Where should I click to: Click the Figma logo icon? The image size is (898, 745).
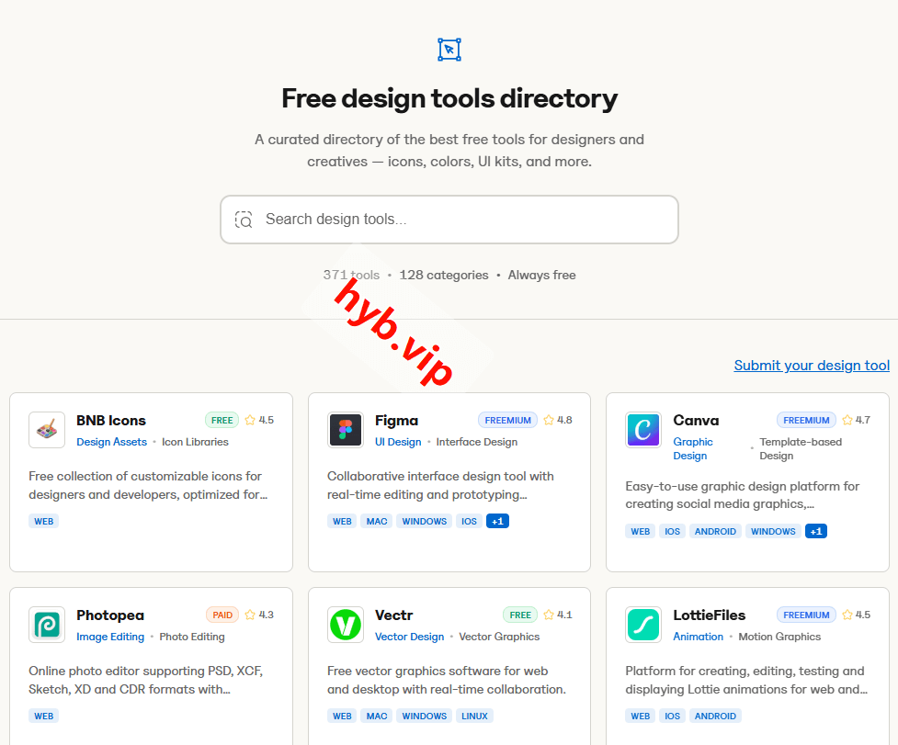[x=345, y=429]
